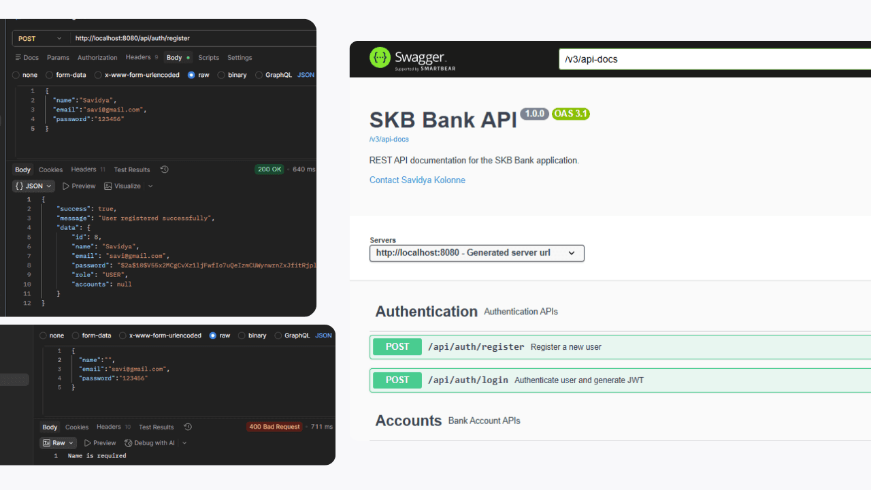This screenshot has height=490, width=871.
Task: Open the Swagger Servers dropdown
Action: [x=476, y=252]
